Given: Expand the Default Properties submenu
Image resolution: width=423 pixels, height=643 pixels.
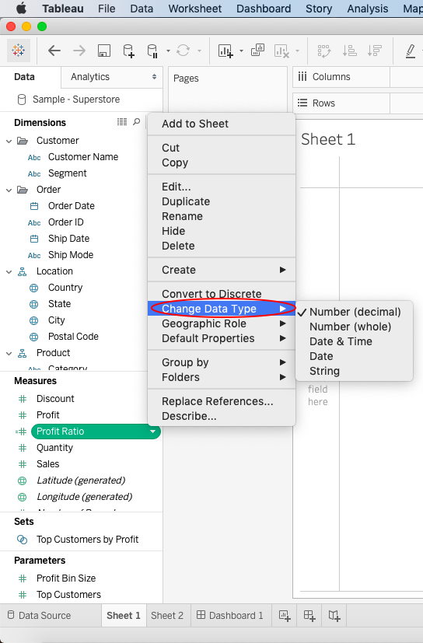Looking at the screenshot, I should pos(222,338).
